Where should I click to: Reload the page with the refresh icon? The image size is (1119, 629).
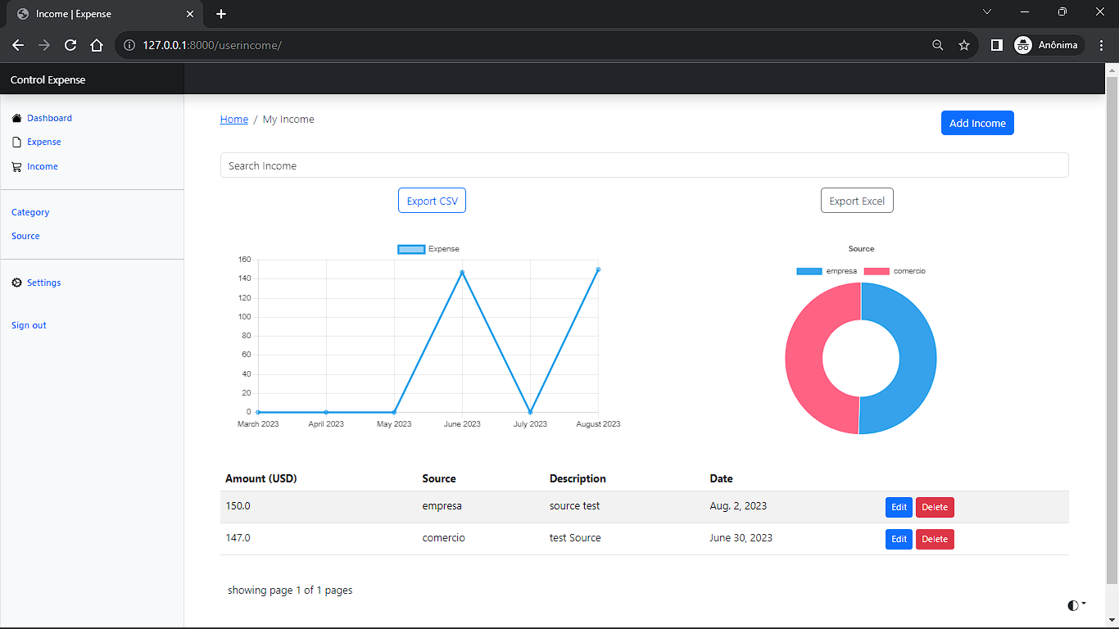click(70, 45)
